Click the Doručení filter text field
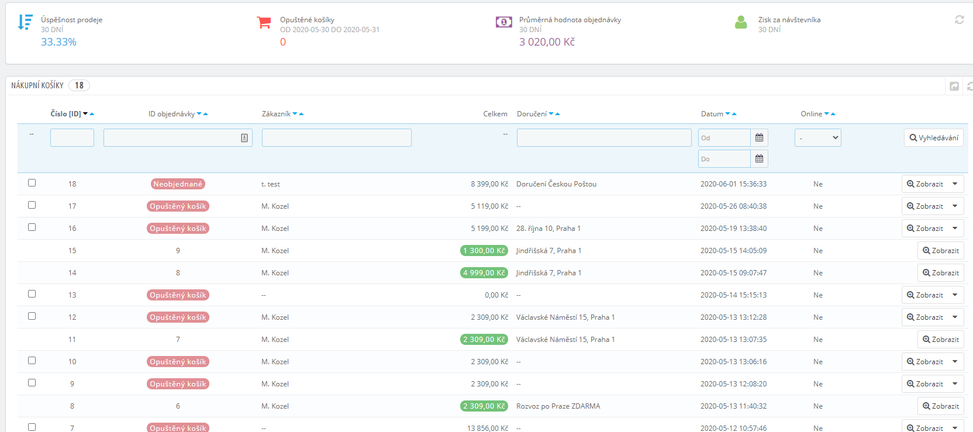973x432 pixels. click(x=604, y=138)
